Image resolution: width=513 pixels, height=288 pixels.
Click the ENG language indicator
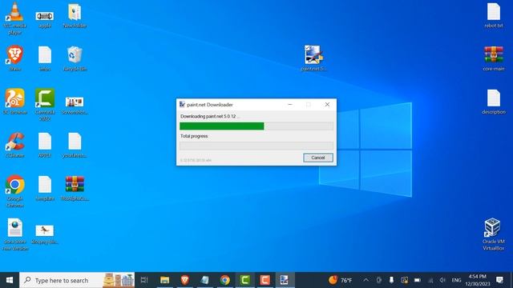[456, 280]
